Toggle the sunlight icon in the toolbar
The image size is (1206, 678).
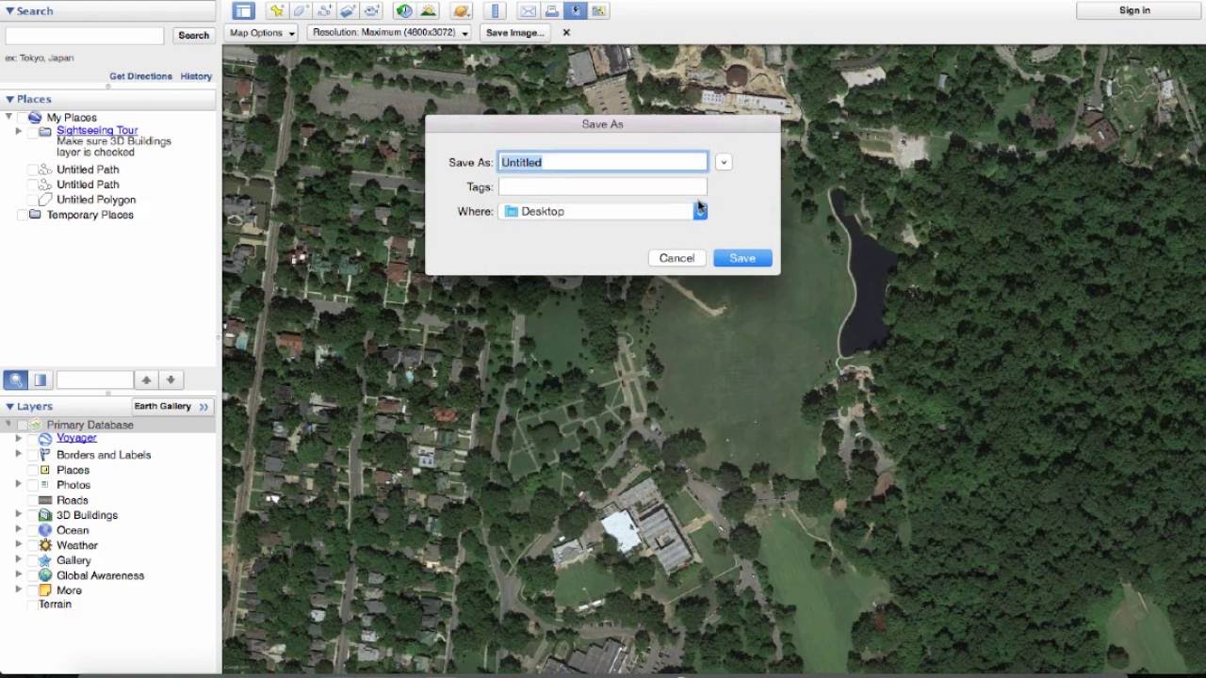click(428, 11)
